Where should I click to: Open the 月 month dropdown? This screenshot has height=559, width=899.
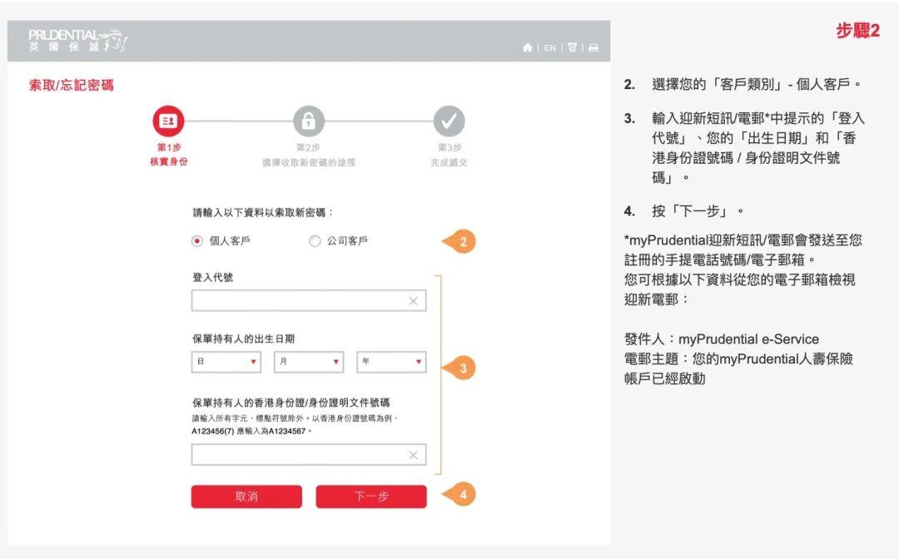(x=308, y=362)
